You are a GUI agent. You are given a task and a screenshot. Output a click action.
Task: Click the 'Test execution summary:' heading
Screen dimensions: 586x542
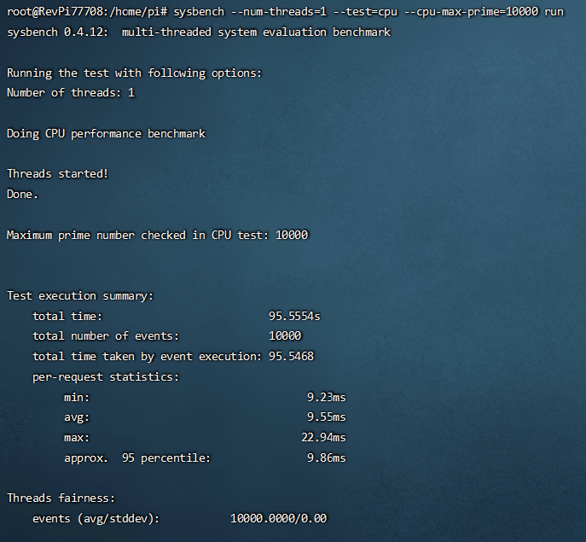pyautogui.click(x=80, y=295)
